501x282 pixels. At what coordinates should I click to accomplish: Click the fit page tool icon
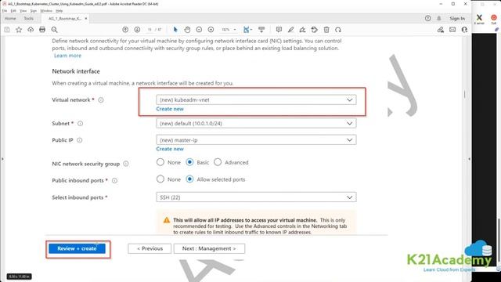pos(247,30)
